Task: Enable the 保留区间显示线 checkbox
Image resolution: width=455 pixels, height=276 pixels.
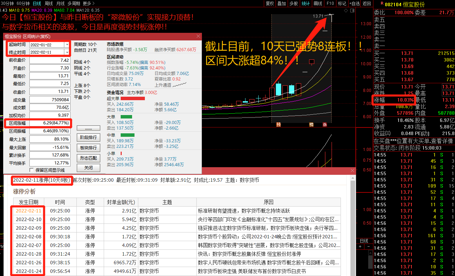Action: pyautogui.click(x=32, y=170)
